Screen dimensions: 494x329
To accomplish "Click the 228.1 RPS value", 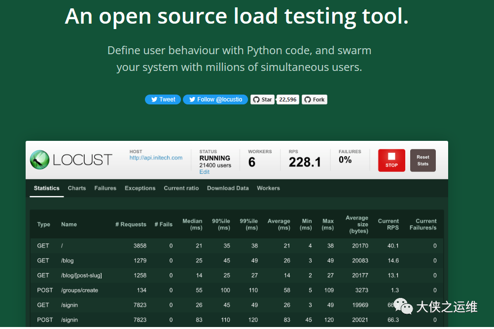I will tap(305, 163).
